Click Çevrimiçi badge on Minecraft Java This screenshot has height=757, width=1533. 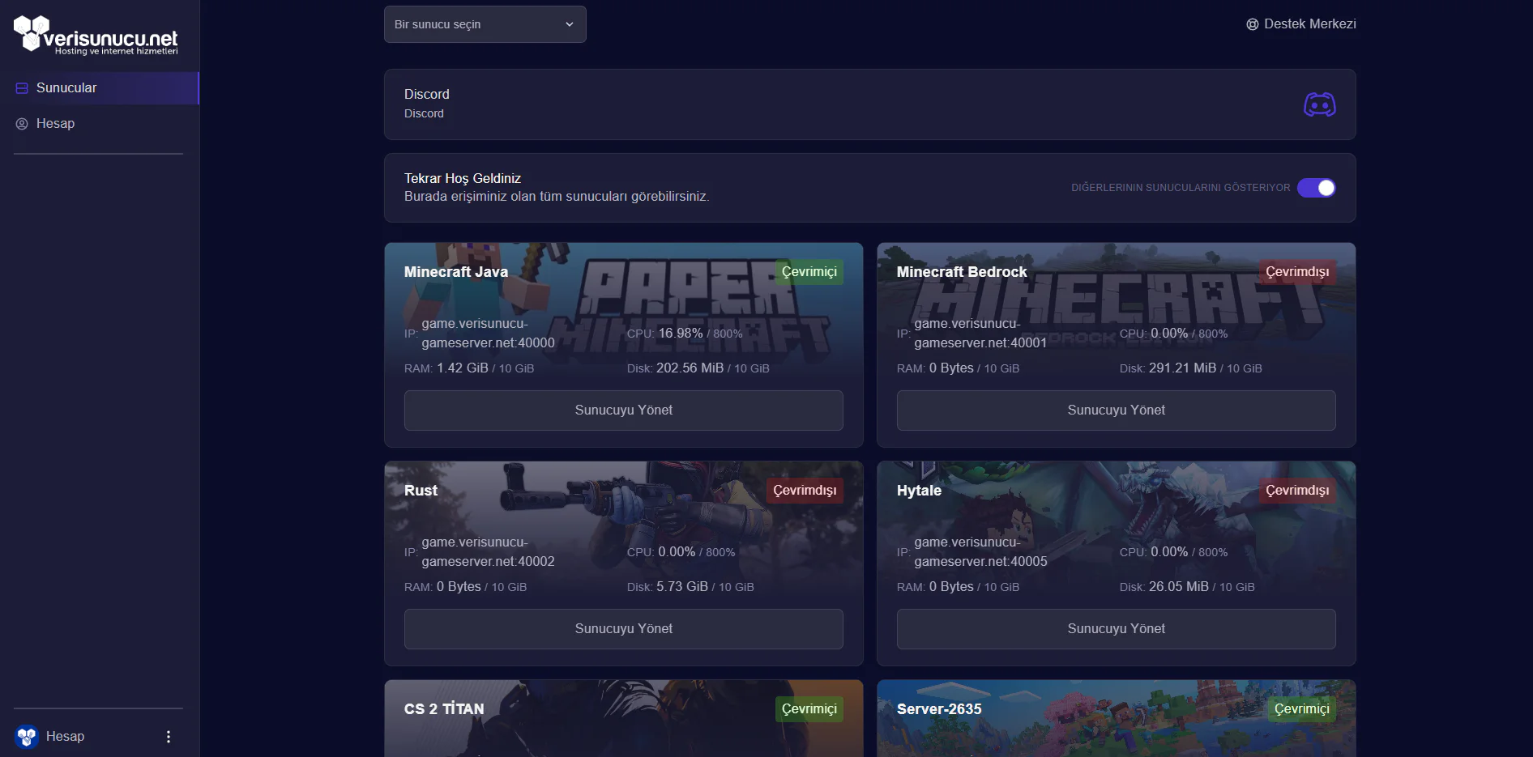809,272
